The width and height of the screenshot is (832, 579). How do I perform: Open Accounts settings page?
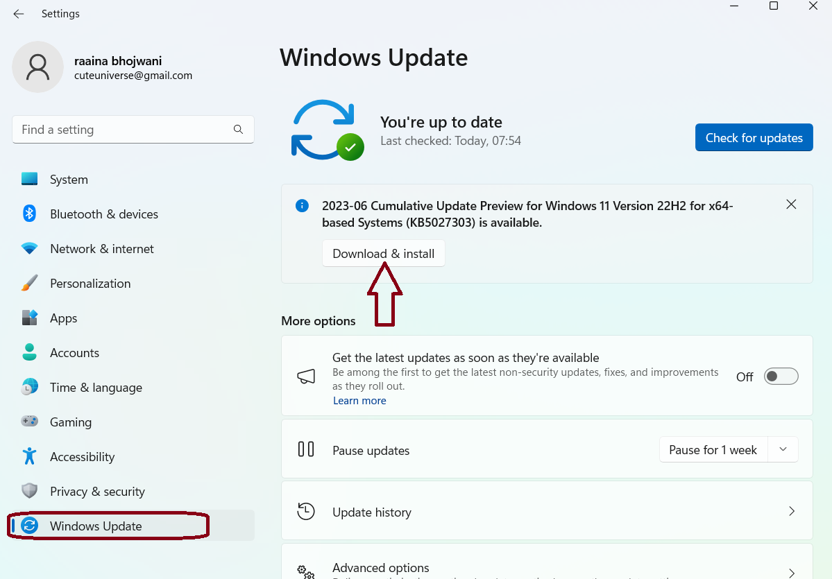(74, 353)
